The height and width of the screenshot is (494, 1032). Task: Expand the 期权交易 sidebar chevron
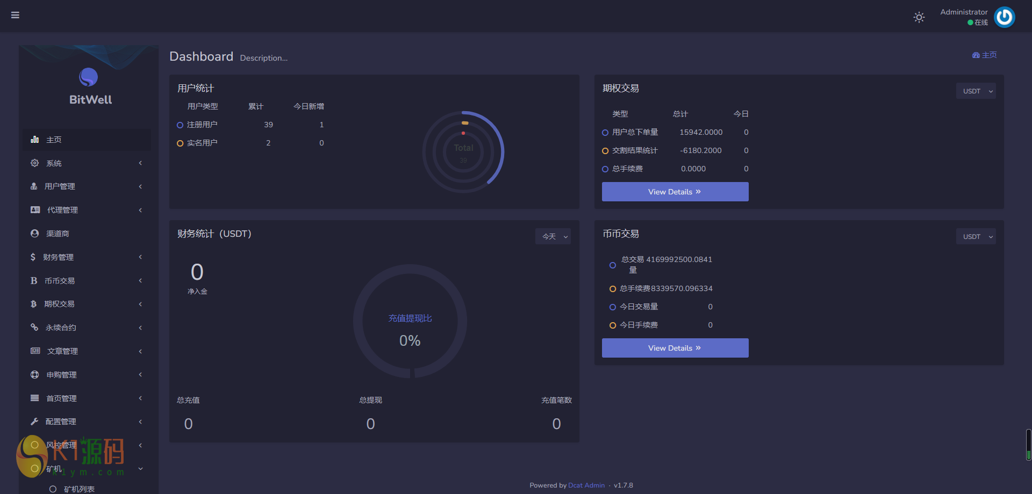(140, 304)
